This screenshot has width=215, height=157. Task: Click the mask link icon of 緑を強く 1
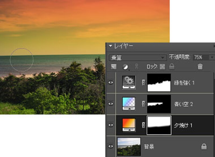tap(143, 82)
